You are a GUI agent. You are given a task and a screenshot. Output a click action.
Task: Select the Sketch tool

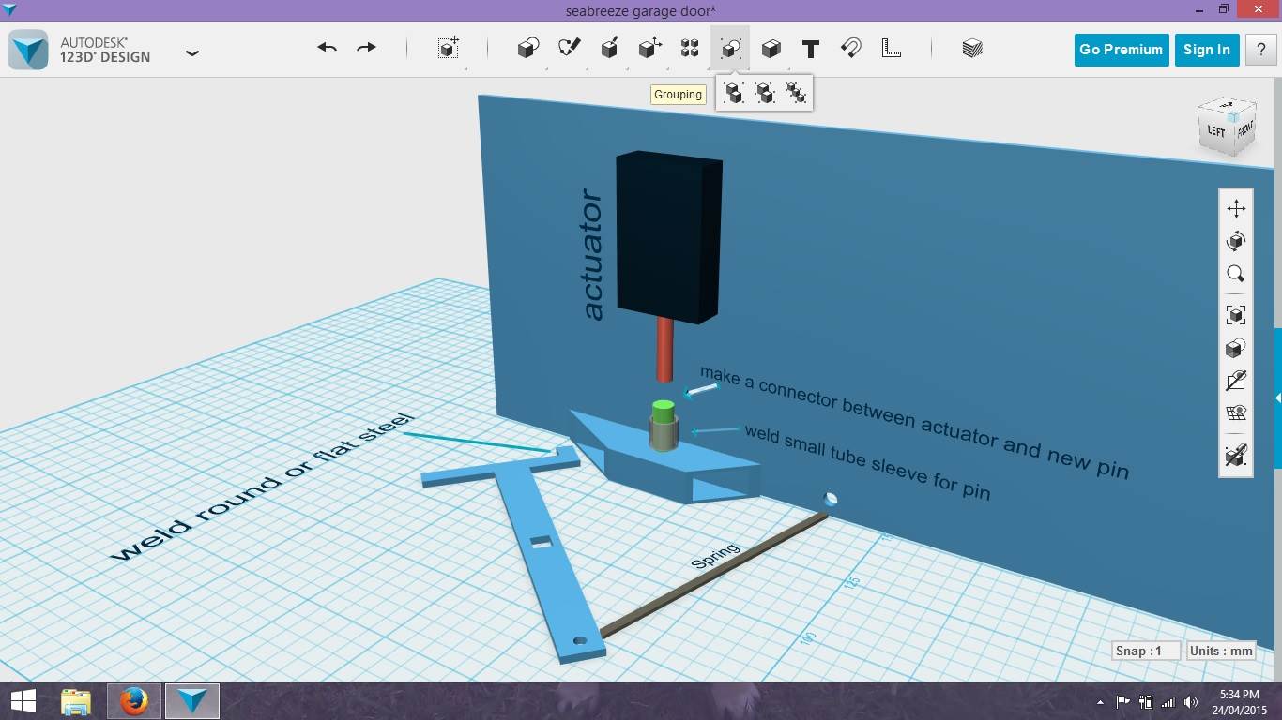[x=569, y=48]
